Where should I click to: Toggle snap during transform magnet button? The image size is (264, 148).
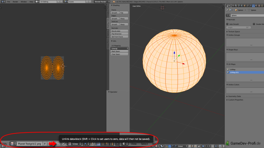[213, 146]
